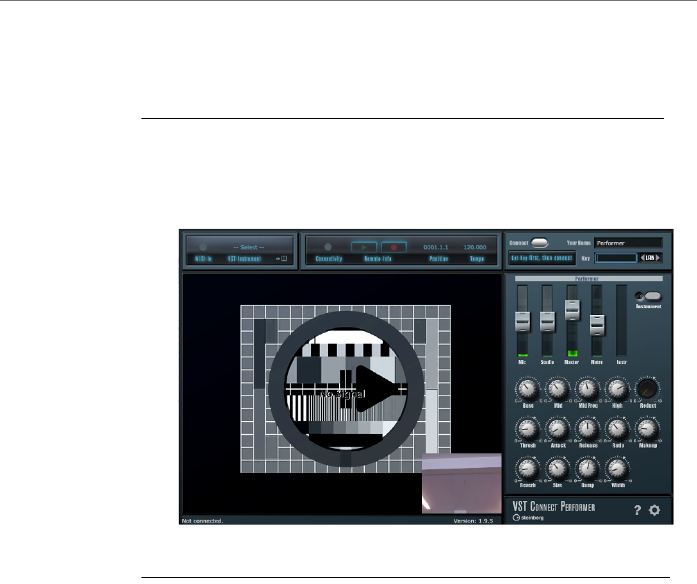
Task: Click the Mic fader handle
Action: pyautogui.click(x=523, y=321)
